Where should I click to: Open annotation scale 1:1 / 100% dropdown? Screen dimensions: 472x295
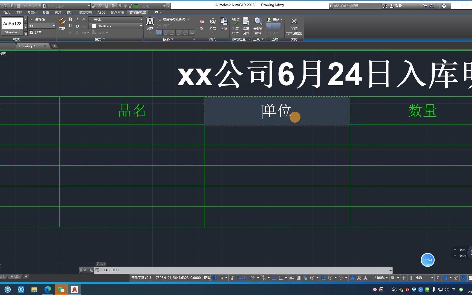coord(379,278)
